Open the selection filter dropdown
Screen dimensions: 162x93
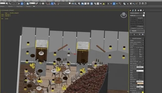pos(3,3)
